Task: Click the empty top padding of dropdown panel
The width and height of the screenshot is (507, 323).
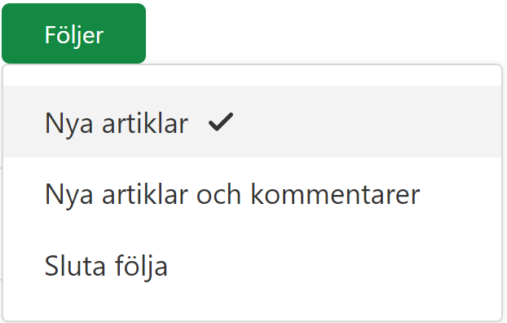Action: [x=252, y=75]
